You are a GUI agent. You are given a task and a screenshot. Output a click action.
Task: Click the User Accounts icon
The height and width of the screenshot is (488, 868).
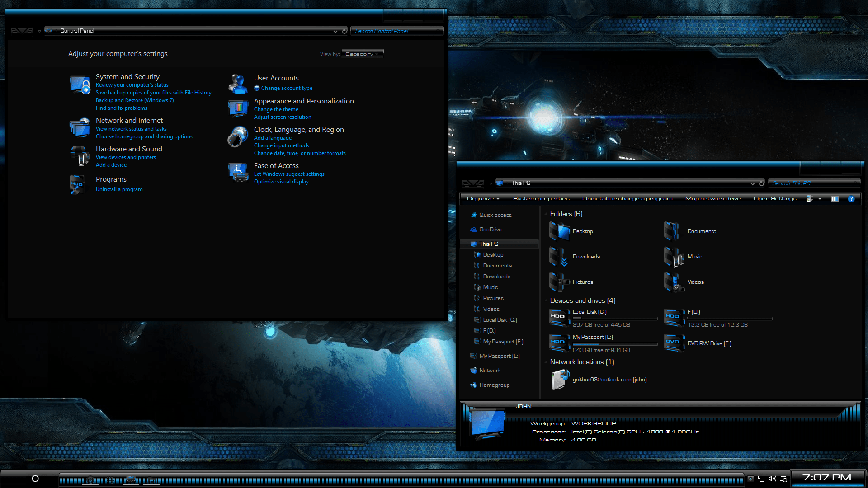[238, 83]
